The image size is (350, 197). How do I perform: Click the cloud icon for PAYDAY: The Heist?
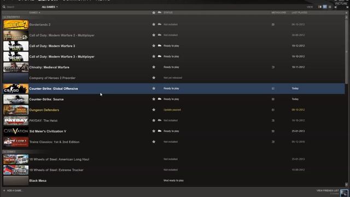(159, 120)
